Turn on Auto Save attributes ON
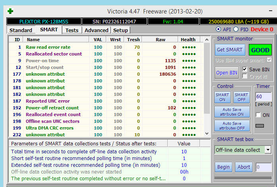This screenshot has width=277, height=187. (232, 112)
